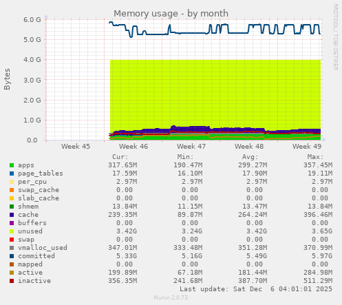The height and width of the screenshot is (305, 342).
Task: Click the inactive dark red swatch
Action: [12, 281]
